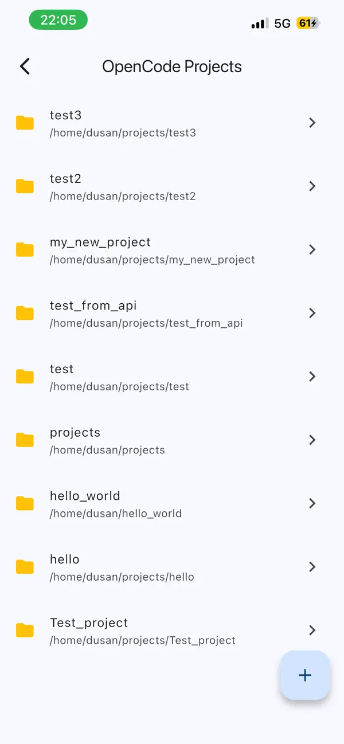Click the Test_project folder icon
This screenshot has height=744, width=344.
[25, 630]
